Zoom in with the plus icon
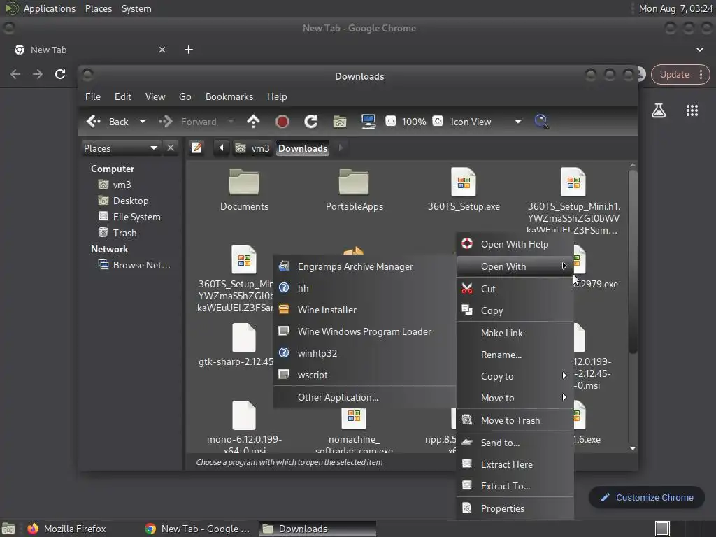 438,122
